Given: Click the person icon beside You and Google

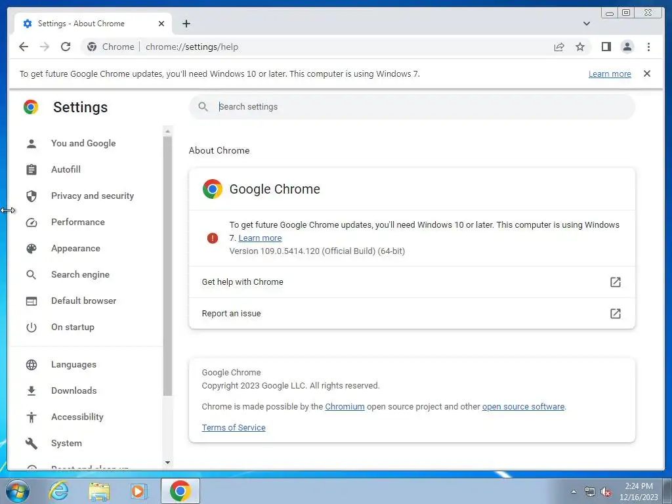Looking at the screenshot, I should pyautogui.click(x=31, y=144).
